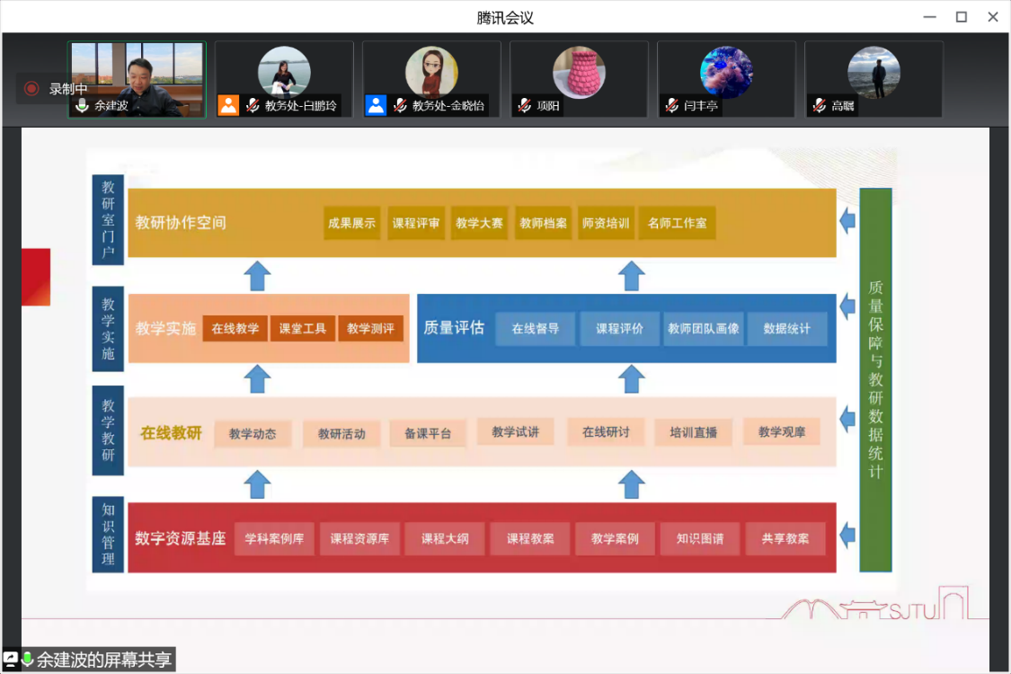Screen dimensions: 1011x674
Task: Click muted microphone icon next to 高瞩
Action: (x=820, y=106)
